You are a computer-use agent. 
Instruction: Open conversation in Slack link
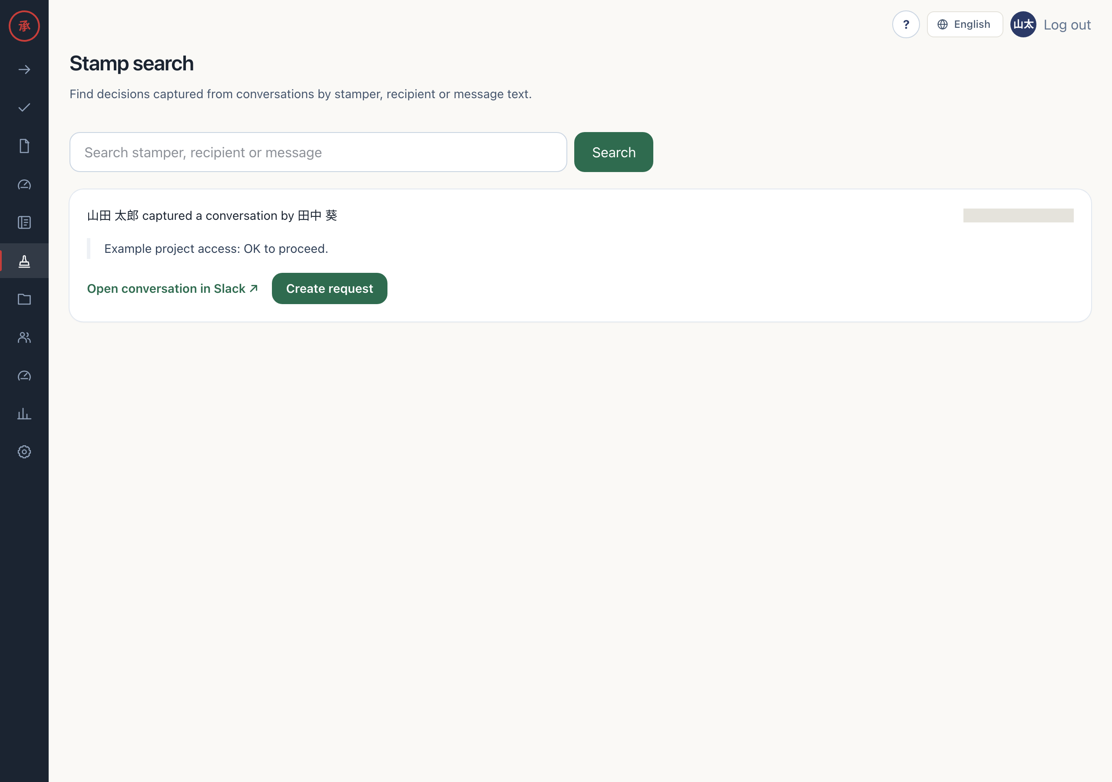pos(172,289)
